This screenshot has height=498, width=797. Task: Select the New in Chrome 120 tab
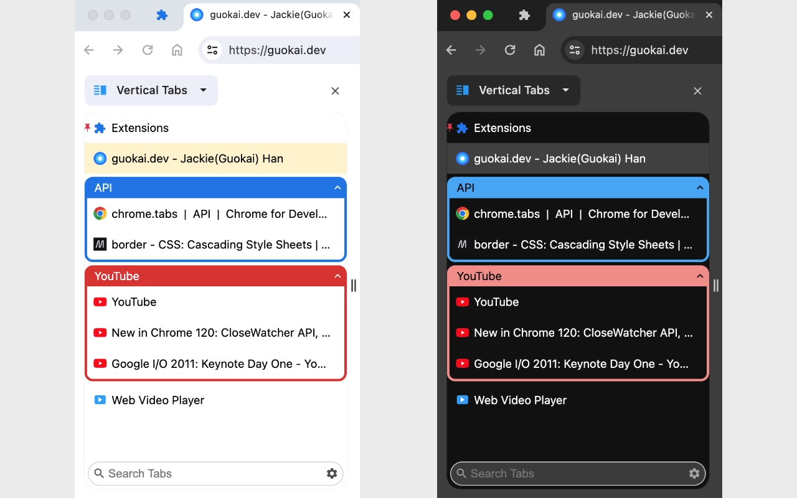[218, 332]
